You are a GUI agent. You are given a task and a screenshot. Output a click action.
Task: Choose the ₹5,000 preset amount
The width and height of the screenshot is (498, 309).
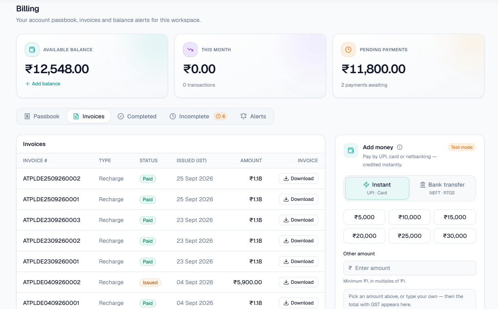364,217
